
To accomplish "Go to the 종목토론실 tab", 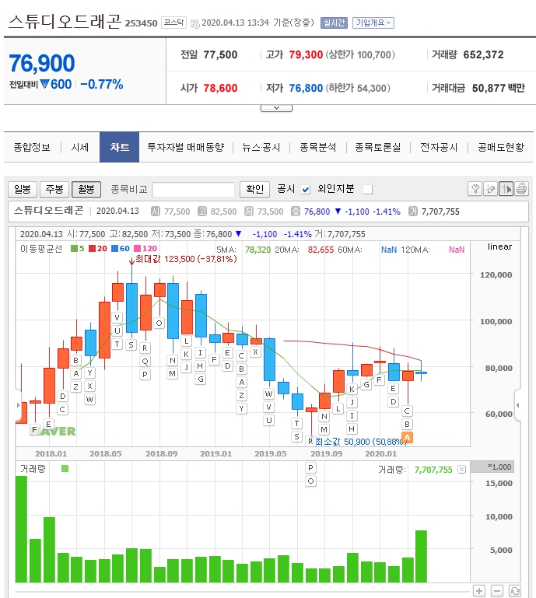I will click(378, 147).
